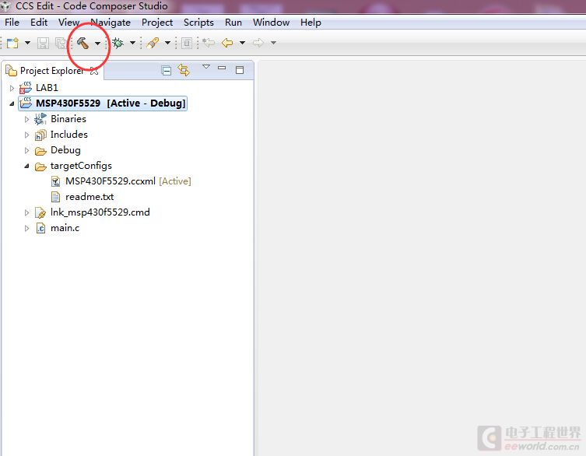
Task: Click the main.c file icon
Action: click(40, 228)
